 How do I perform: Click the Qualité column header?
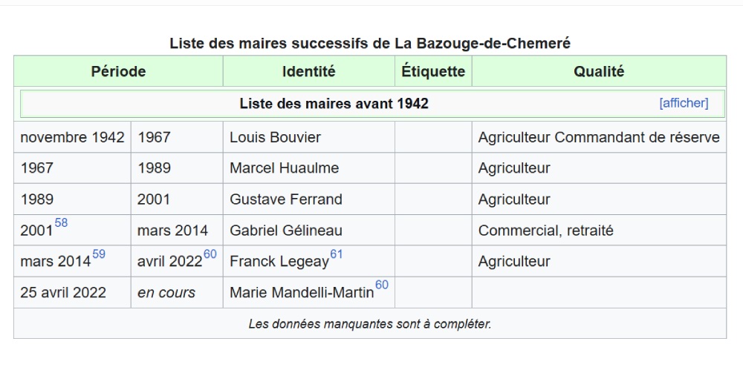pos(599,72)
